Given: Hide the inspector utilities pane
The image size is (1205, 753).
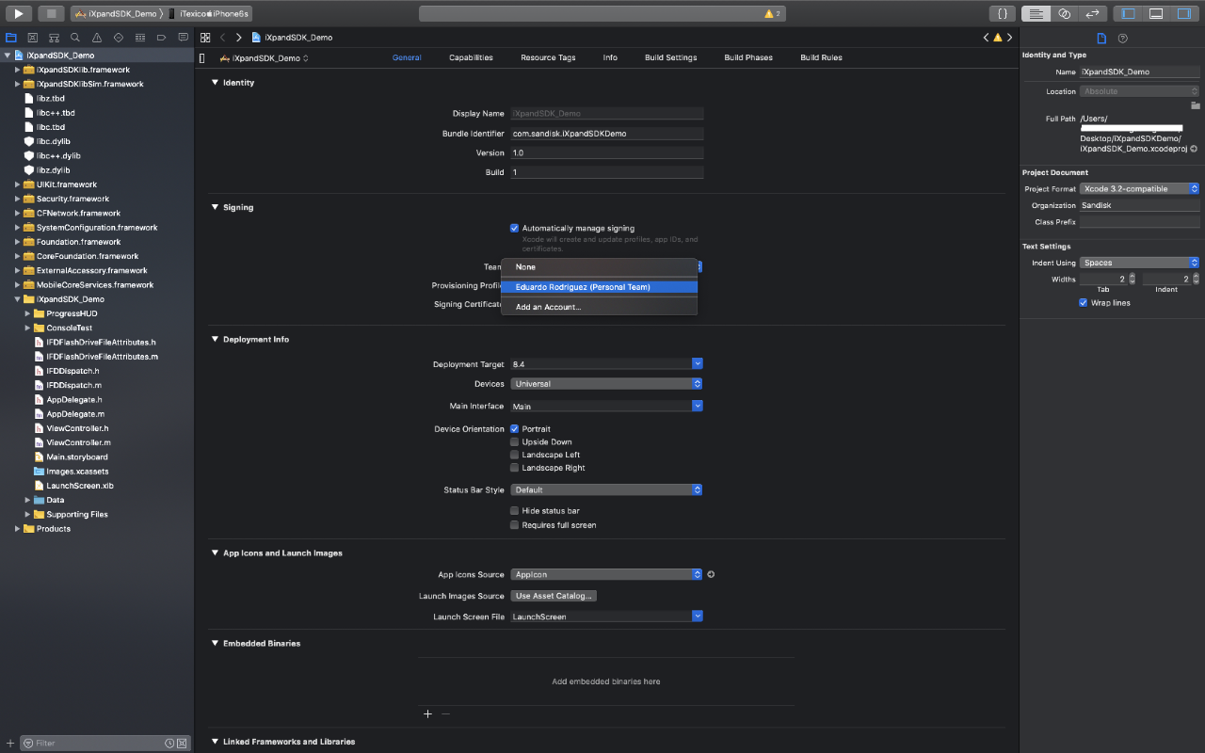Looking at the screenshot, I should tap(1184, 14).
